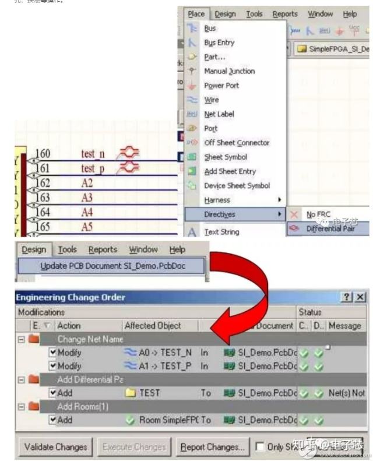This screenshot has width=373, height=461.
Task: Click the Bus icon in Place menu
Action: click(x=192, y=28)
